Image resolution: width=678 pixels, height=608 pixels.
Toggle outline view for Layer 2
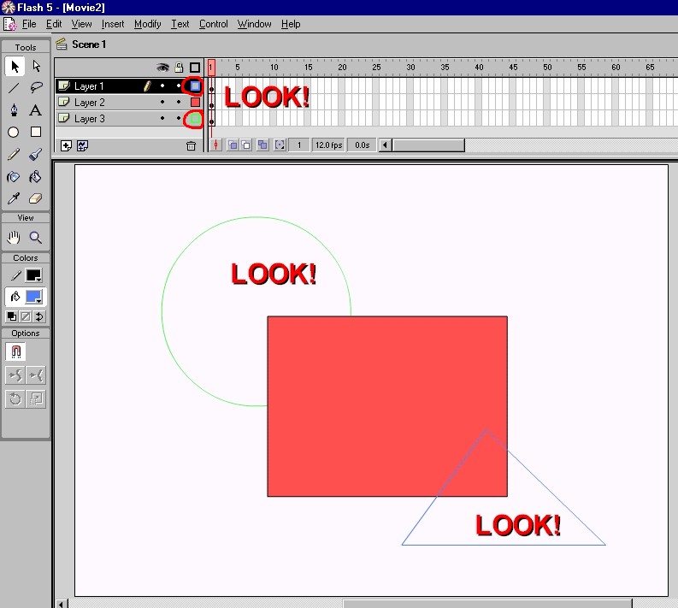click(x=195, y=103)
